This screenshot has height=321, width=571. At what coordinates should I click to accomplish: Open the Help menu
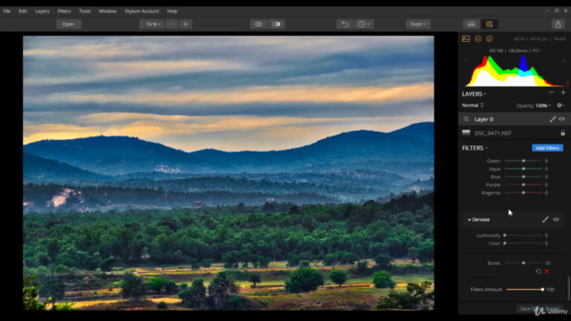click(172, 12)
